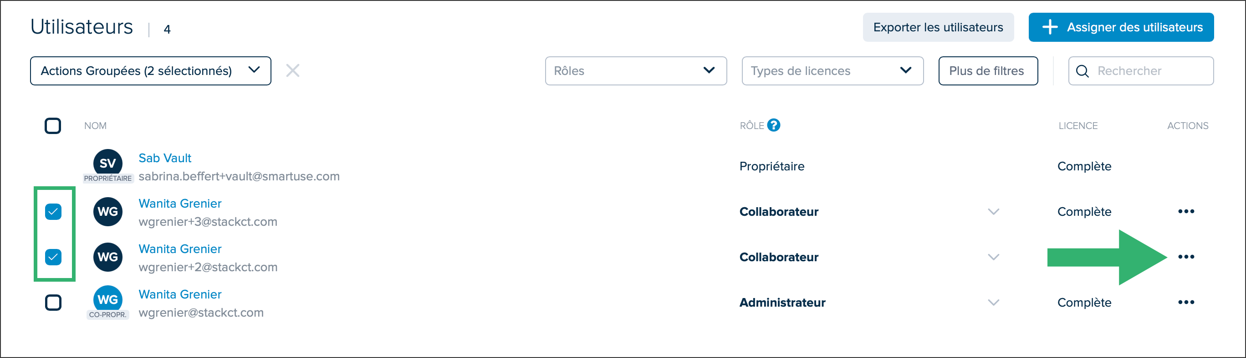The height and width of the screenshot is (358, 1246).
Task: Change role via Administrateur chevron
Action: (994, 303)
